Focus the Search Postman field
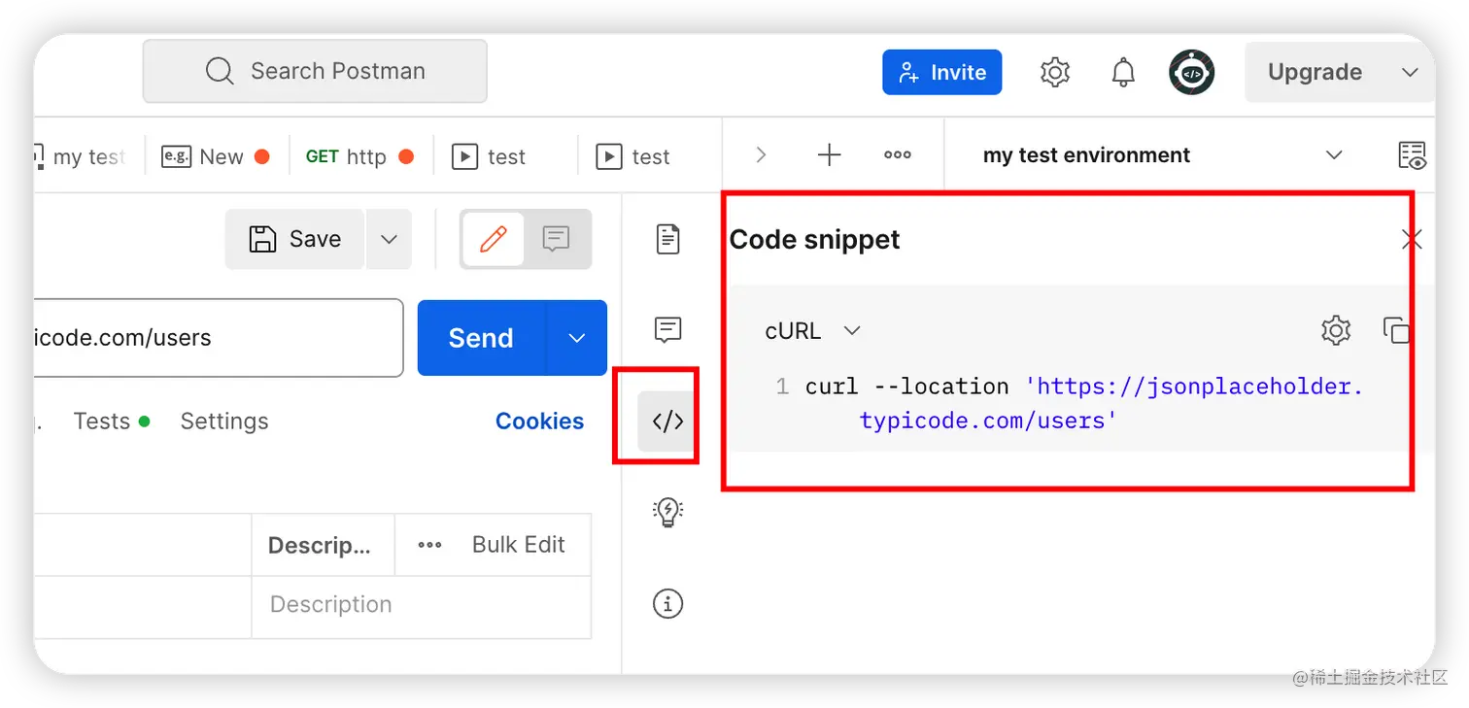Image resolution: width=1469 pixels, height=708 pixels. point(315,71)
